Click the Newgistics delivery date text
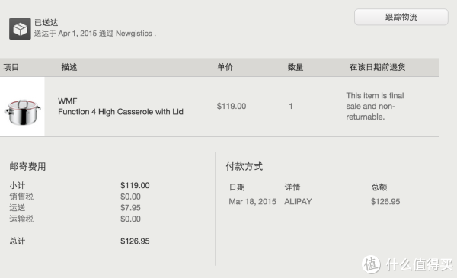 95,34
